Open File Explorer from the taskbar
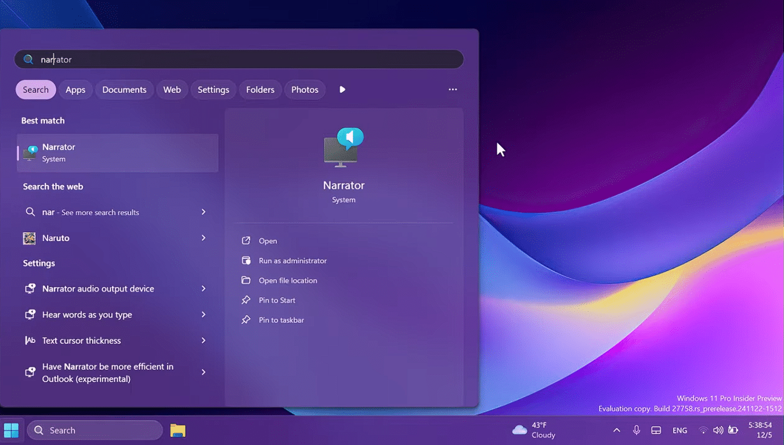 pyautogui.click(x=178, y=431)
